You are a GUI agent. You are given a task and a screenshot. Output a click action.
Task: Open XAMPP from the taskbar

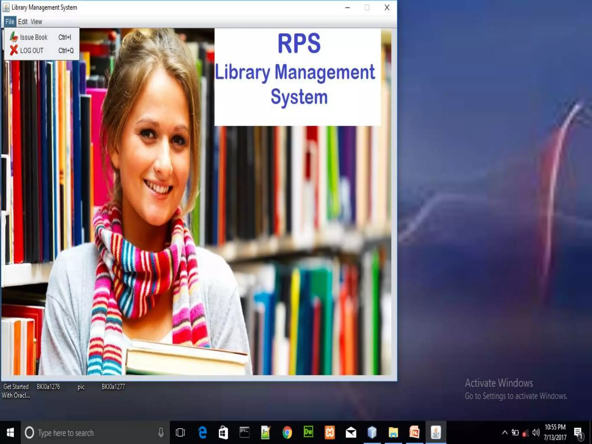pyautogui.click(x=330, y=432)
